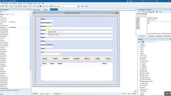Select TDBCheckBox component in Palette

click(144, 75)
